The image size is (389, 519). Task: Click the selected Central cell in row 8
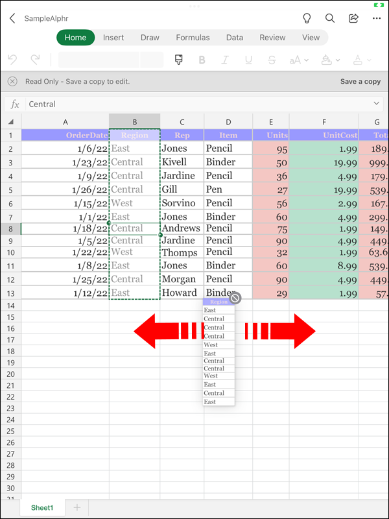click(x=135, y=229)
